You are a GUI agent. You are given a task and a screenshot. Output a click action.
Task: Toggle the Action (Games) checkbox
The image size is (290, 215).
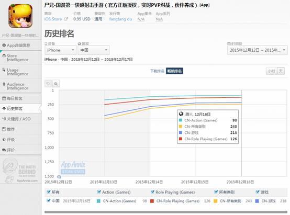pos(99,192)
